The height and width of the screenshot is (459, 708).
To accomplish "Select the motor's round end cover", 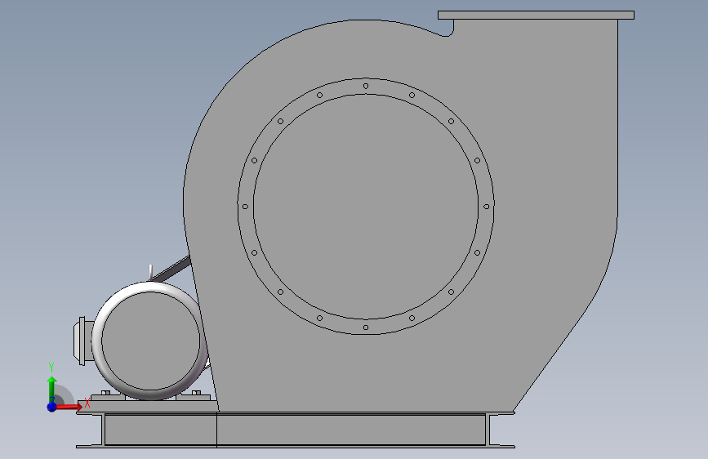I will (151, 341).
